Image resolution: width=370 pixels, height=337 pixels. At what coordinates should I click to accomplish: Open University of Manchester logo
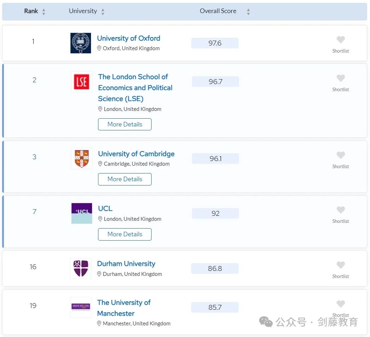pos(81,307)
